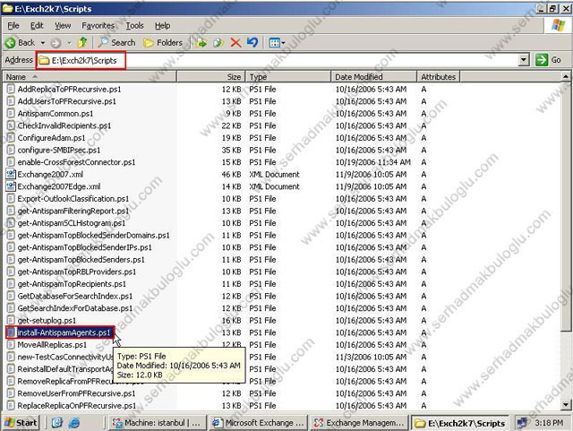Screen dimensions: 573x431
Task: Expand the Address bar dropdown arrow
Action: pos(524,60)
